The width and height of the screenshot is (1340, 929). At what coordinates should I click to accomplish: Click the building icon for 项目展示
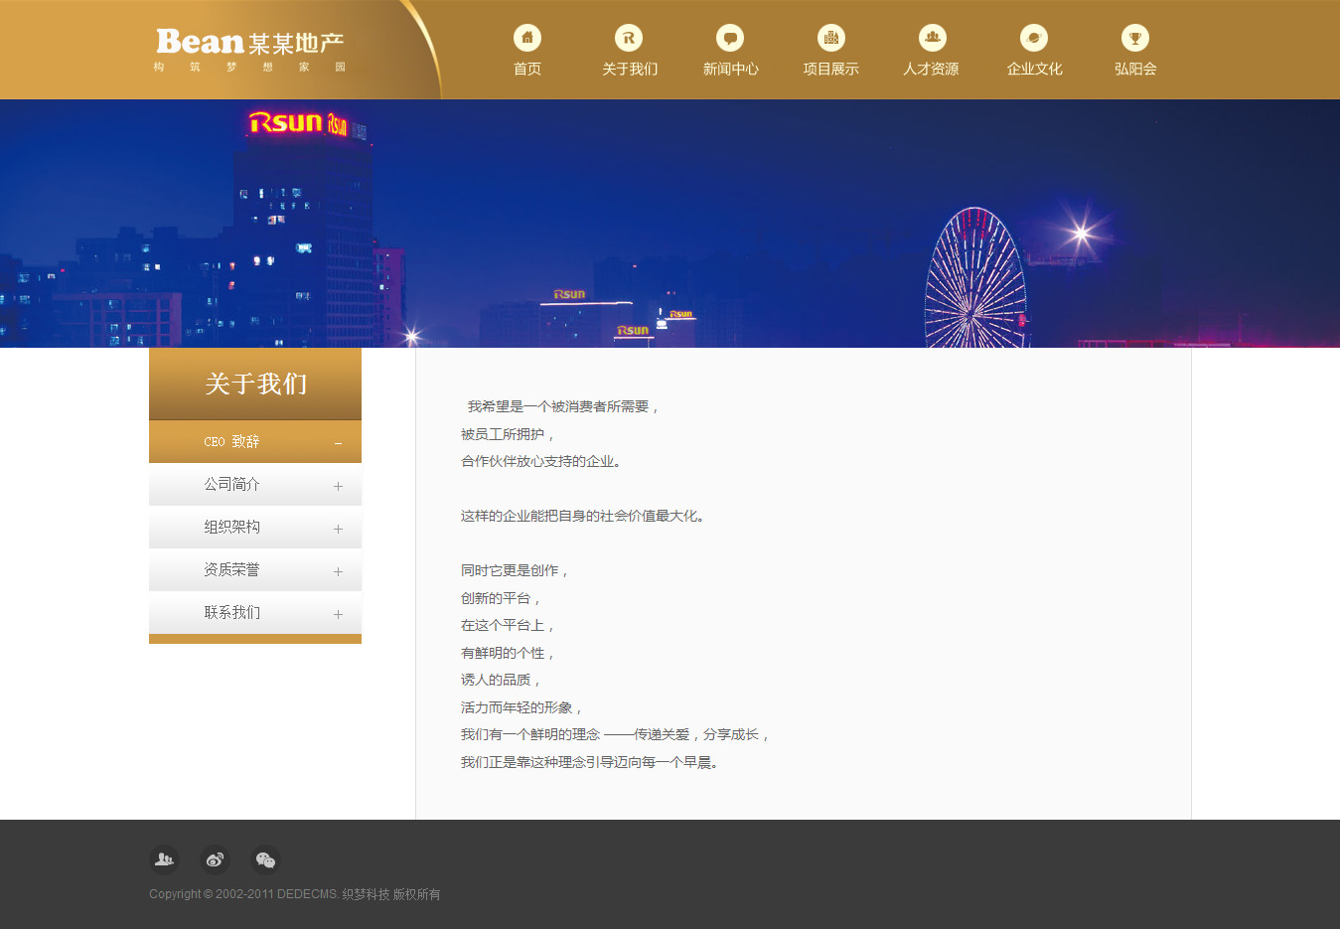(x=831, y=38)
